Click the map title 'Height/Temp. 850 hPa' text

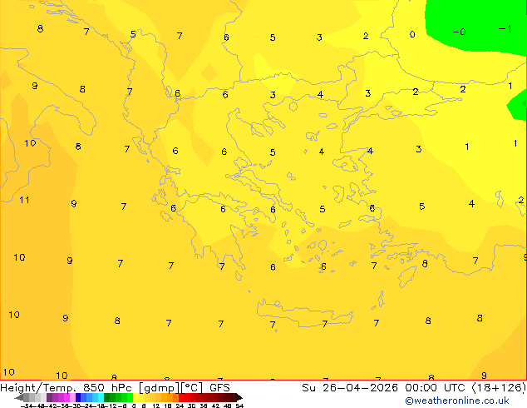(66, 388)
